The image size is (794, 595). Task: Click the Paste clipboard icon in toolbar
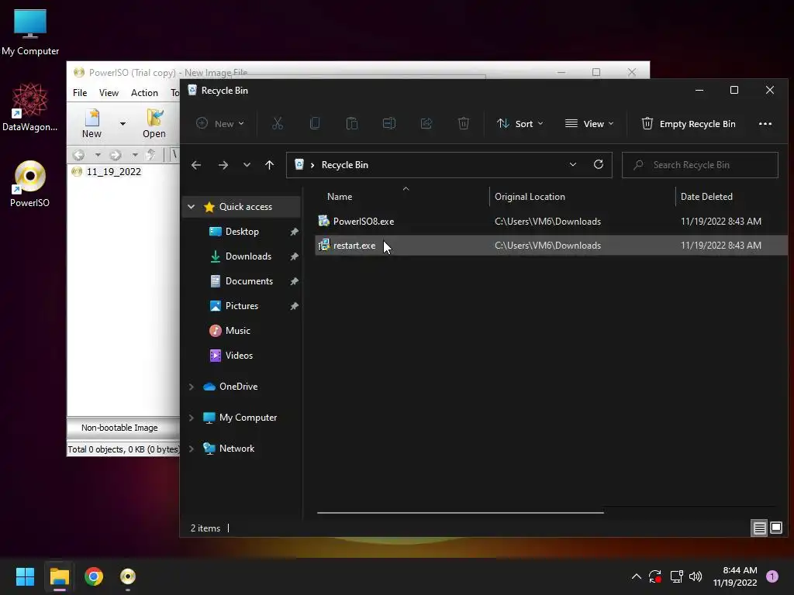[x=352, y=123]
